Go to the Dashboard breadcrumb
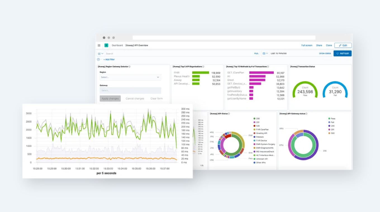This screenshot has width=380, height=212. tap(117, 45)
